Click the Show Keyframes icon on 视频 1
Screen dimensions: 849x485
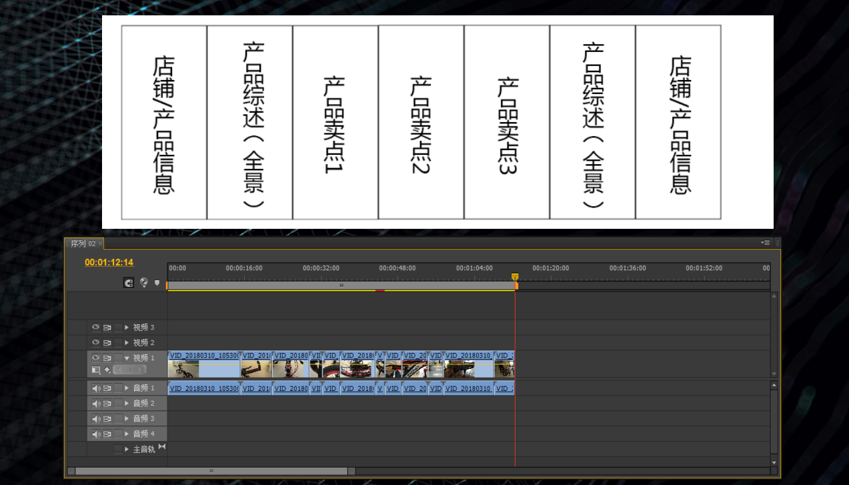point(107,370)
